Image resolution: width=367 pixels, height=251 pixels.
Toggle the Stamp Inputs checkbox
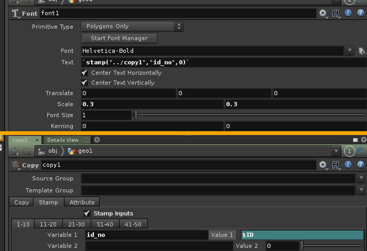pos(87,213)
